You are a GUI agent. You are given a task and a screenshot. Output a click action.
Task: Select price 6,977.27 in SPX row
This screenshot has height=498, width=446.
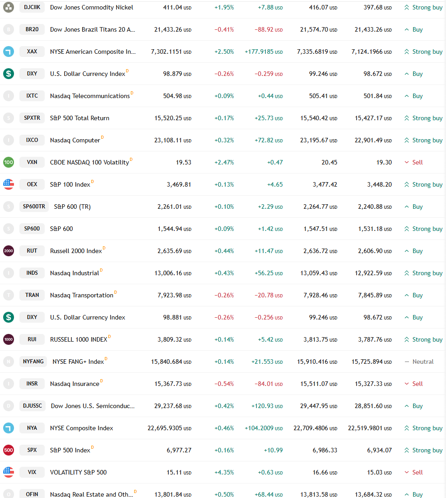[x=179, y=451]
